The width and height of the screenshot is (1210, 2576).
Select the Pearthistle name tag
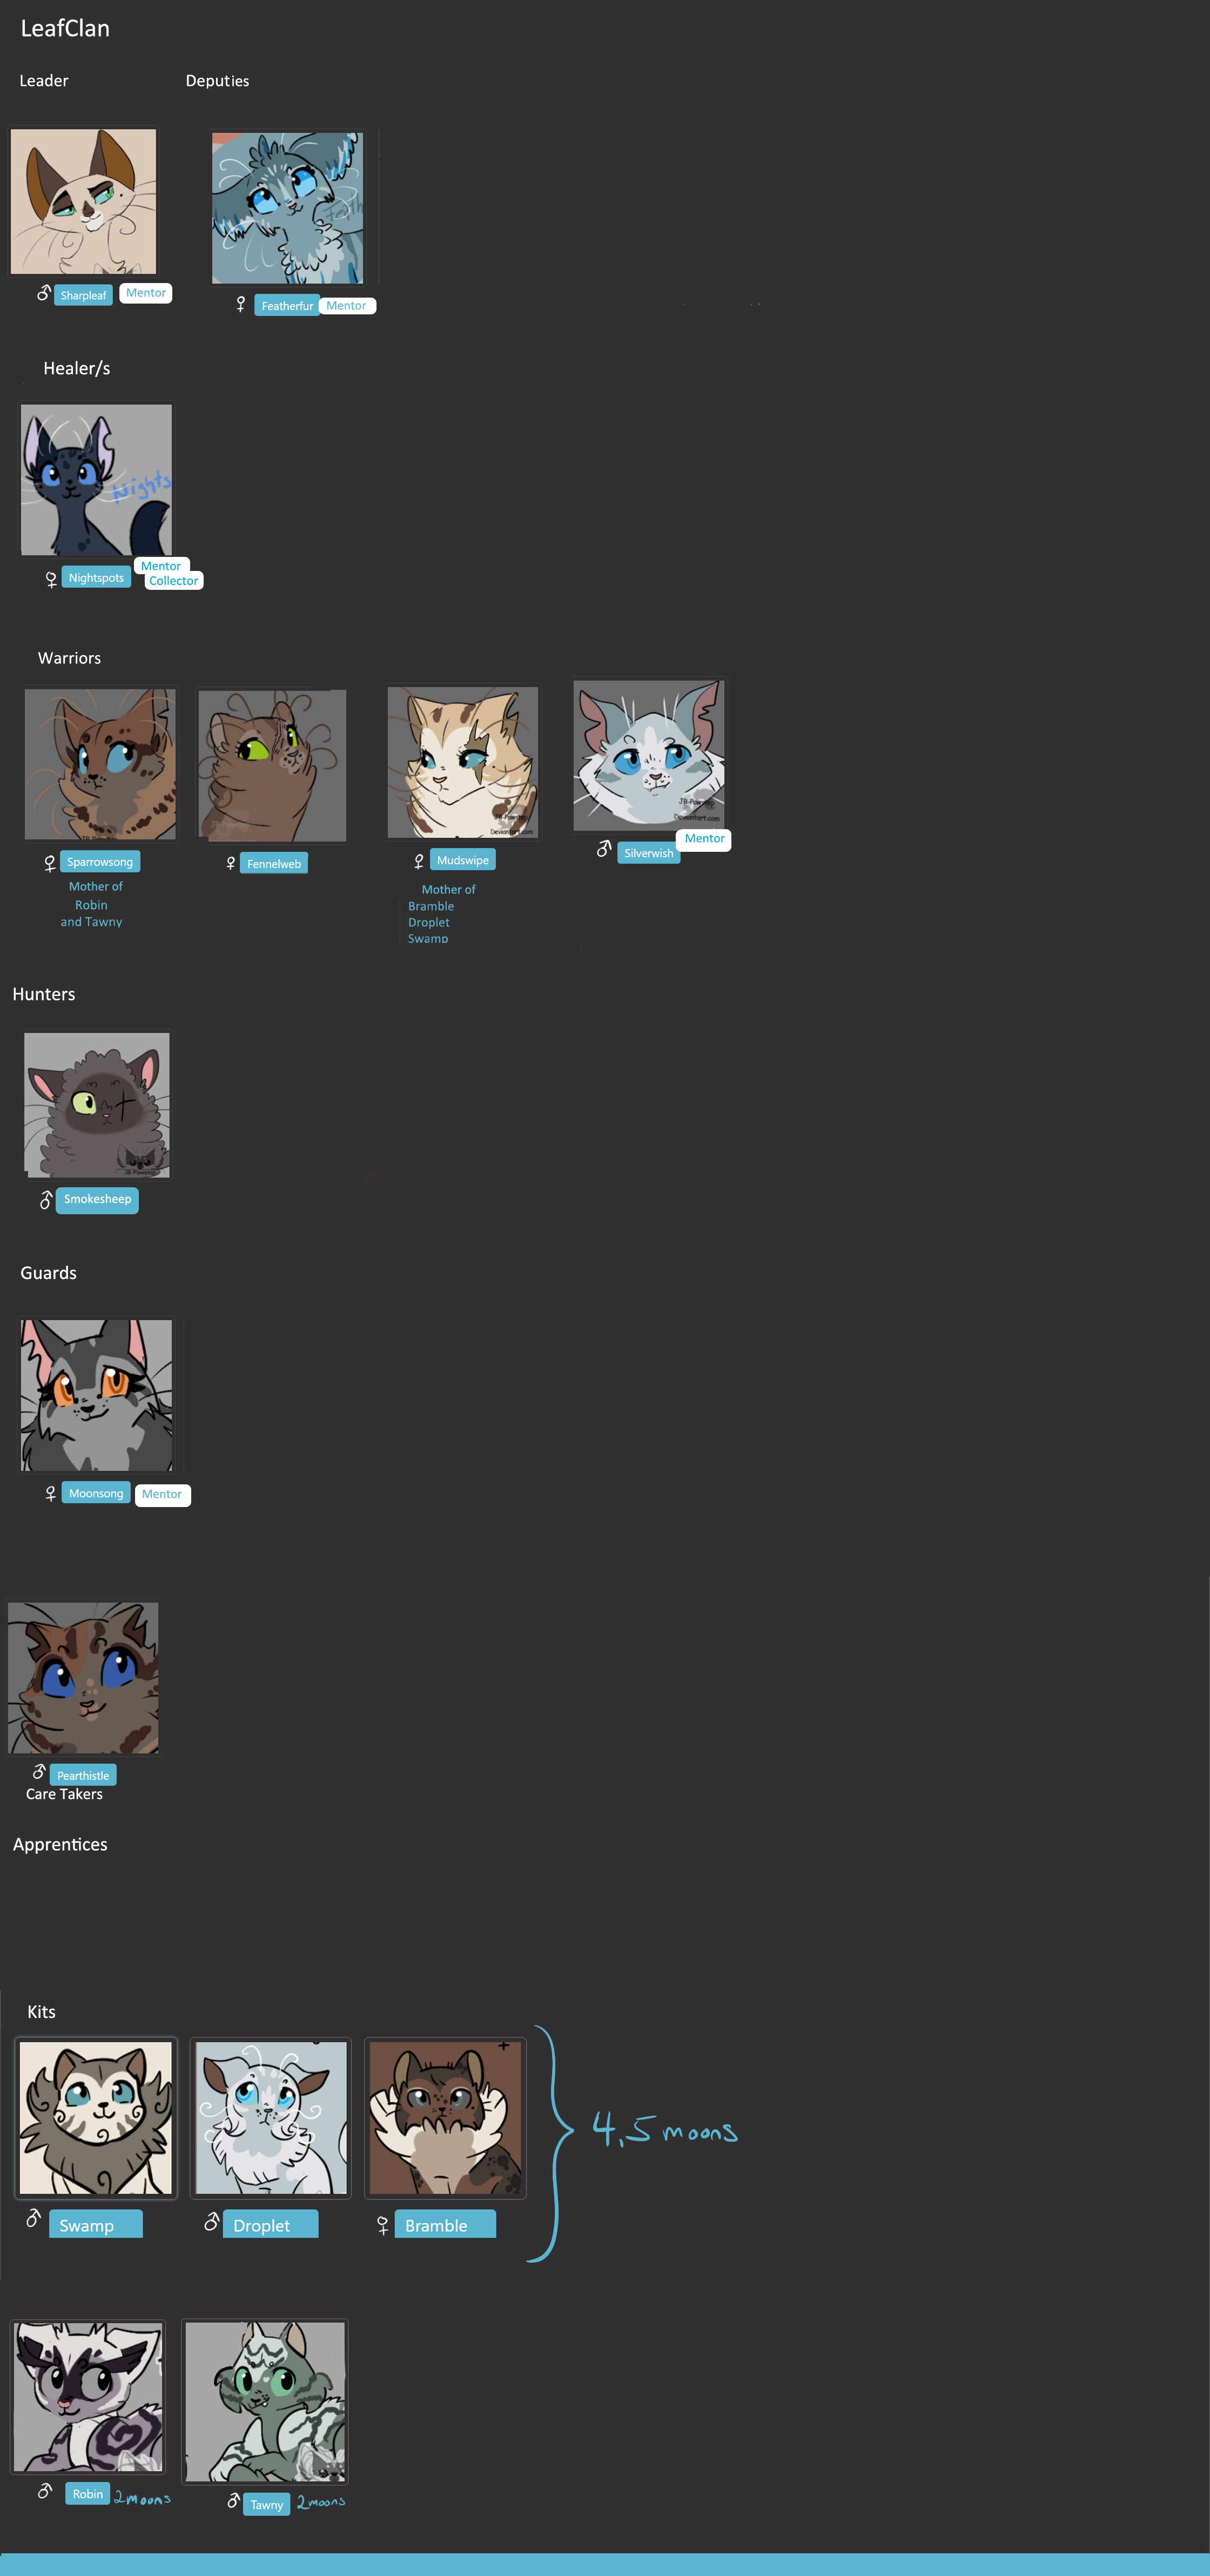click(x=83, y=1775)
